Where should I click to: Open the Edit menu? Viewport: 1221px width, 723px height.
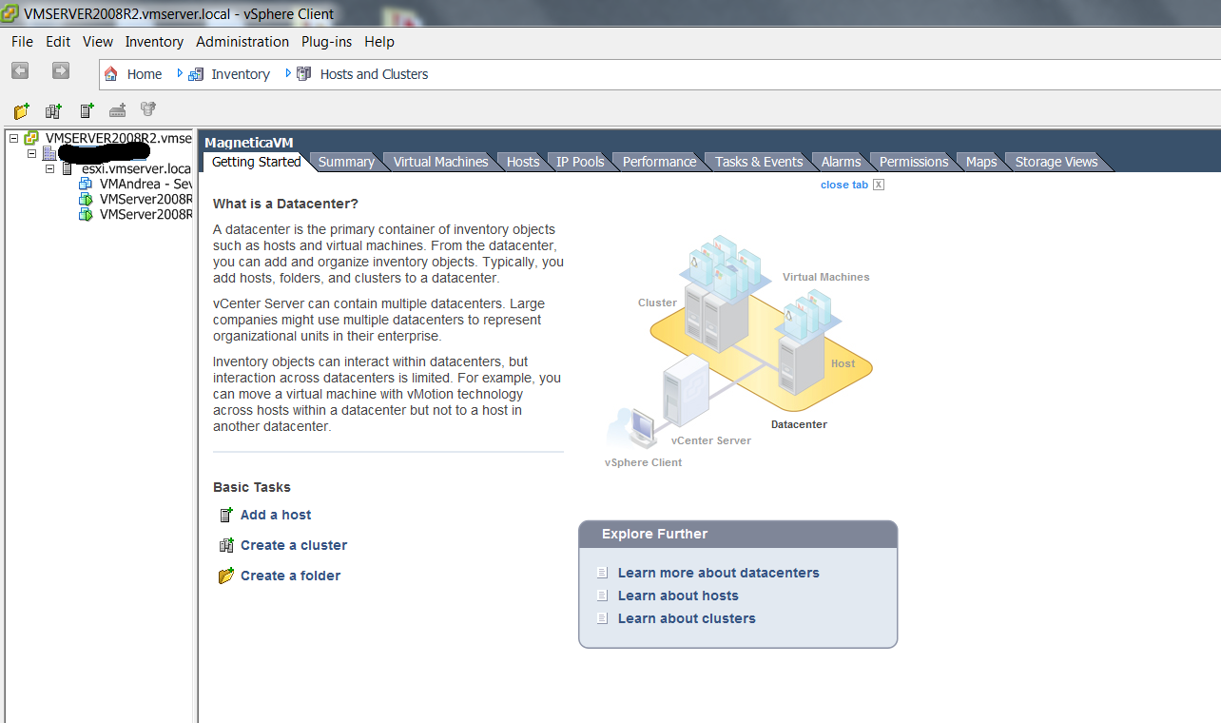pos(58,42)
